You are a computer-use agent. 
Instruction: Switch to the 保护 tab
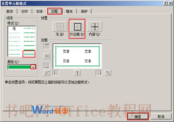pyautogui.click(x=84, y=11)
